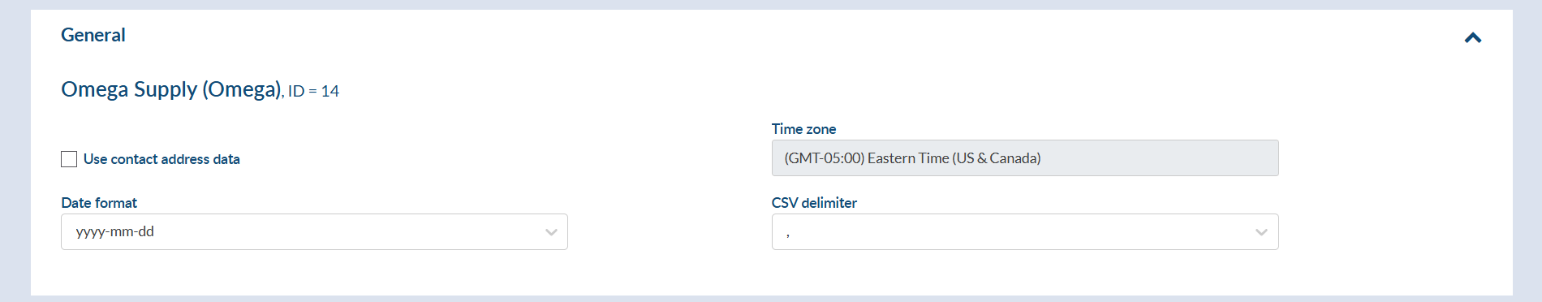
Task: Click the Date format label
Action: coord(99,203)
